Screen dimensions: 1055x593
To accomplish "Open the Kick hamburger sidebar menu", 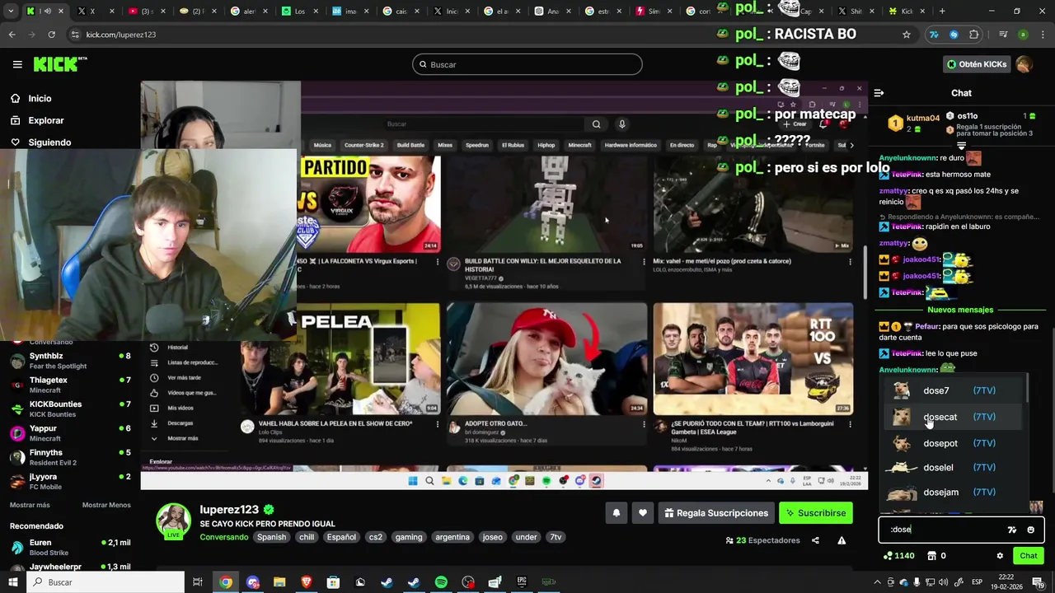I will click(x=17, y=64).
